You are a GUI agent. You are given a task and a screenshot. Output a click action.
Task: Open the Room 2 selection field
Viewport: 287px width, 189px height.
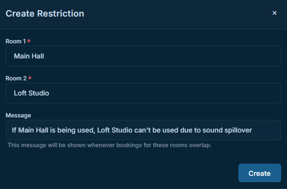tap(143, 93)
